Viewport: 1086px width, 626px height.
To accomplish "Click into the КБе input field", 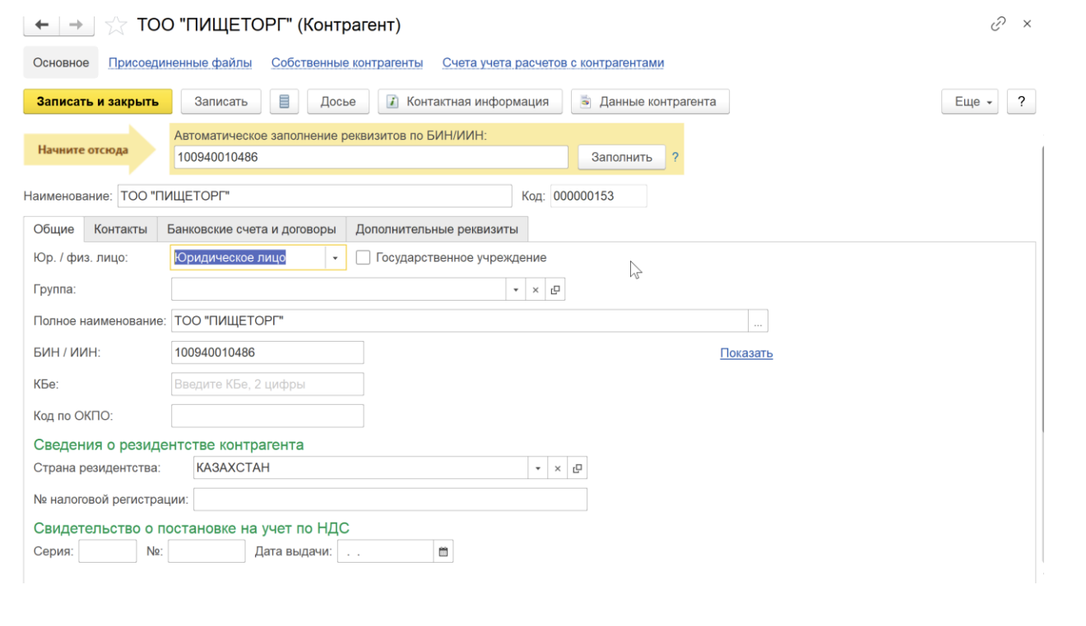I will [x=267, y=384].
